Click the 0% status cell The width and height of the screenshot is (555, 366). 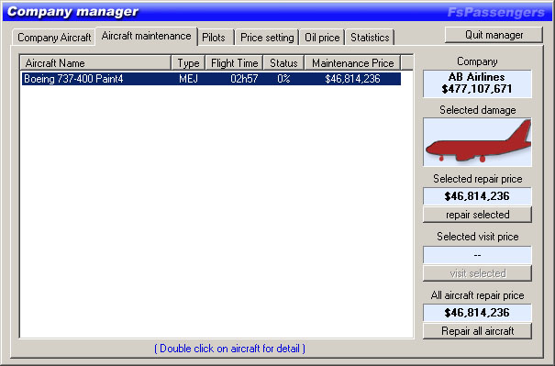(x=283, y=79)
